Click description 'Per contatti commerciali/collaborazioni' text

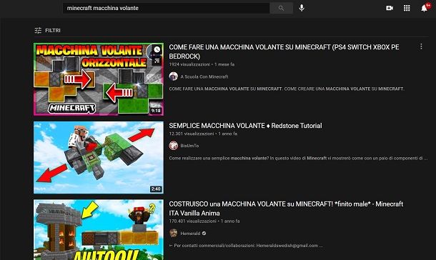click(x=246, y=246)
